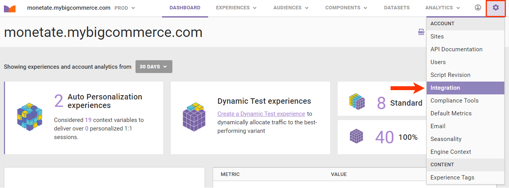Select Experience Tags under Content
The image size is (509, 188).
[x=466, y=178]
